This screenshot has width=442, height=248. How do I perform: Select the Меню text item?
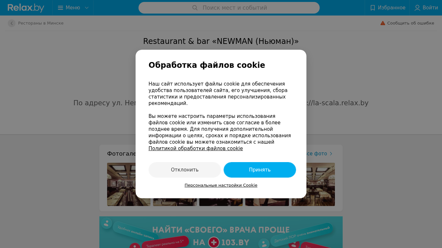click(x=73, y=8)
